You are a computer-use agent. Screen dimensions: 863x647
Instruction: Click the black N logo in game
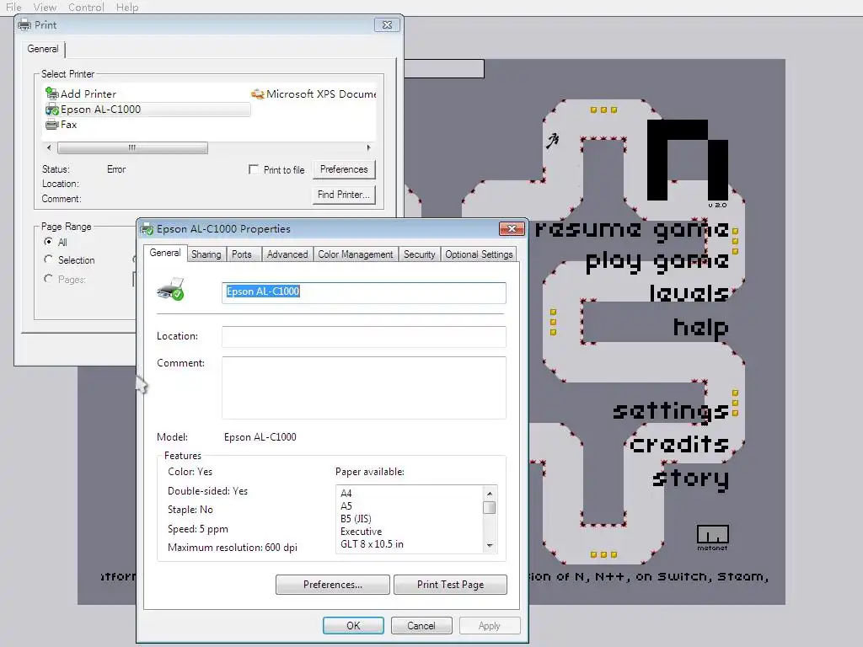tap(688, 159)
